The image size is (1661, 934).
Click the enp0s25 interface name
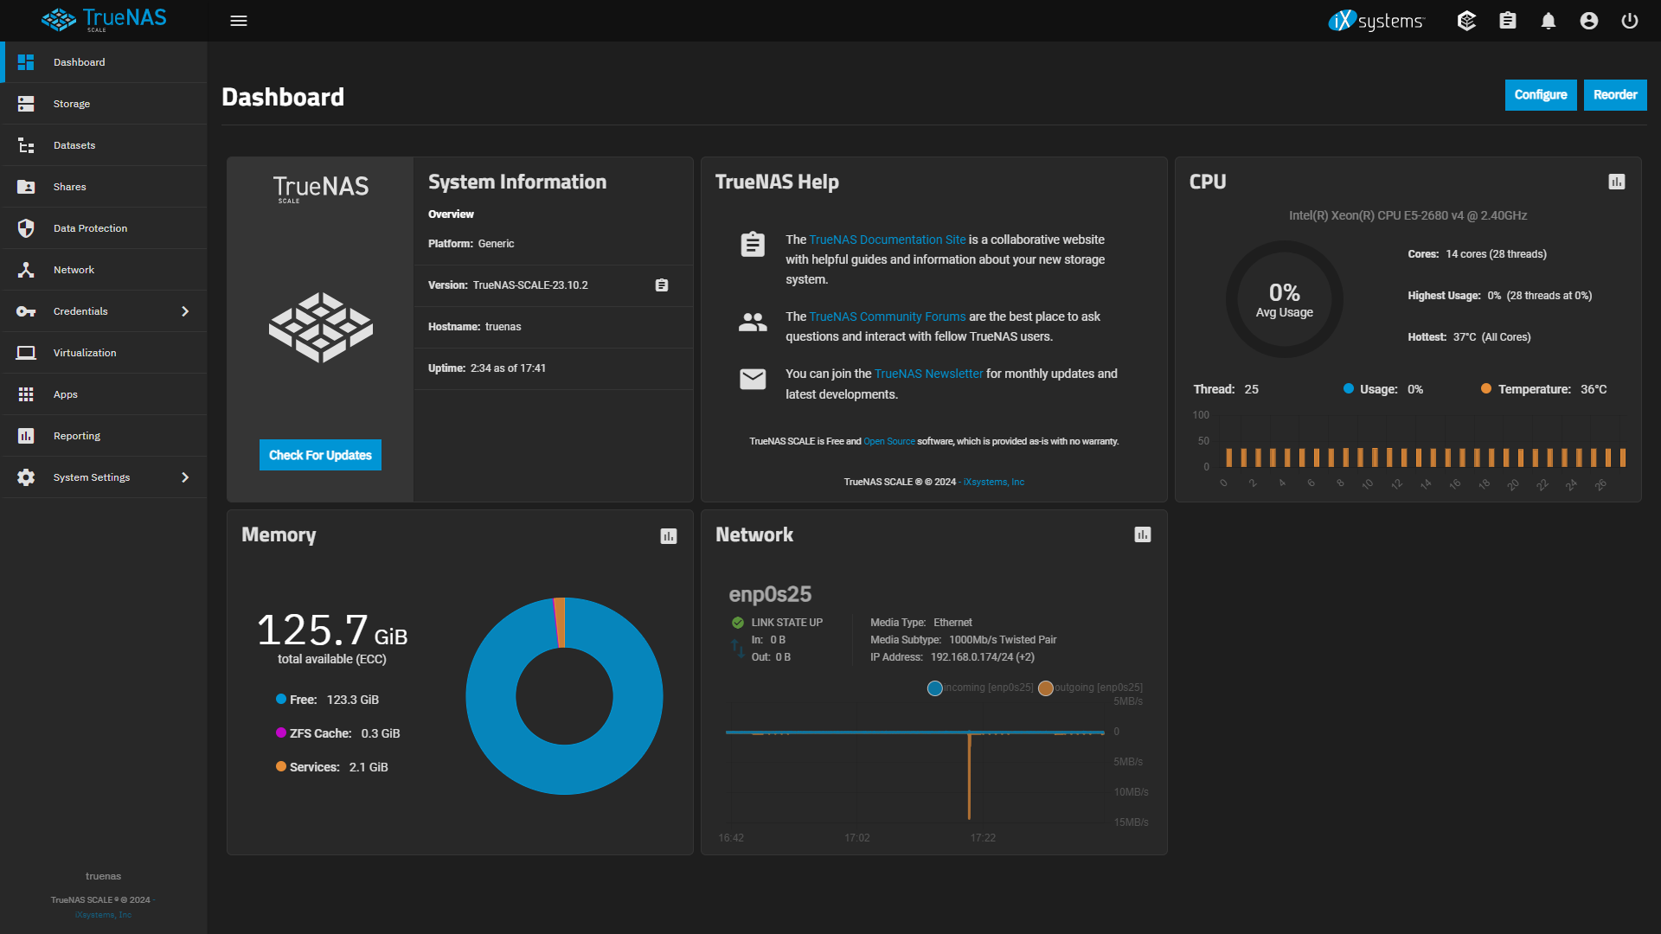pyautogui.click(x=770, y=595)
